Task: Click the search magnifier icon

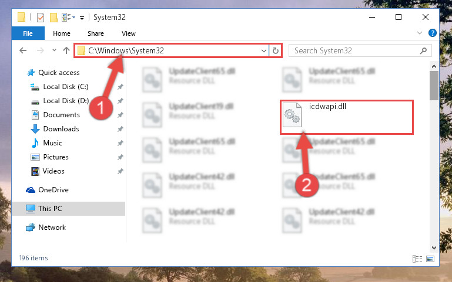Action: (x=423, y=51)
